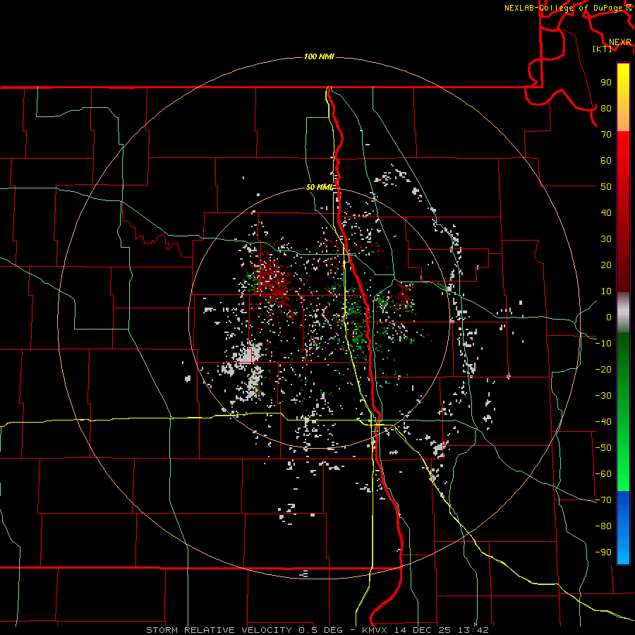This screenshot has height=635, width=635.
Task: Click the -90 value on the velocity scale
Action: click(x=603, y=552)
